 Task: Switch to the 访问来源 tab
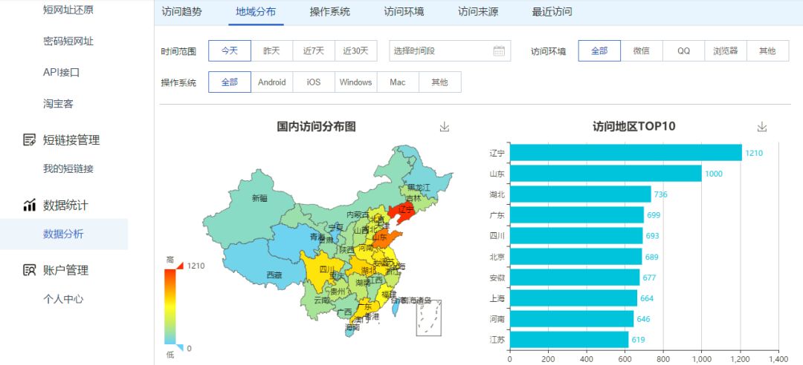click(x=478, y=12)
